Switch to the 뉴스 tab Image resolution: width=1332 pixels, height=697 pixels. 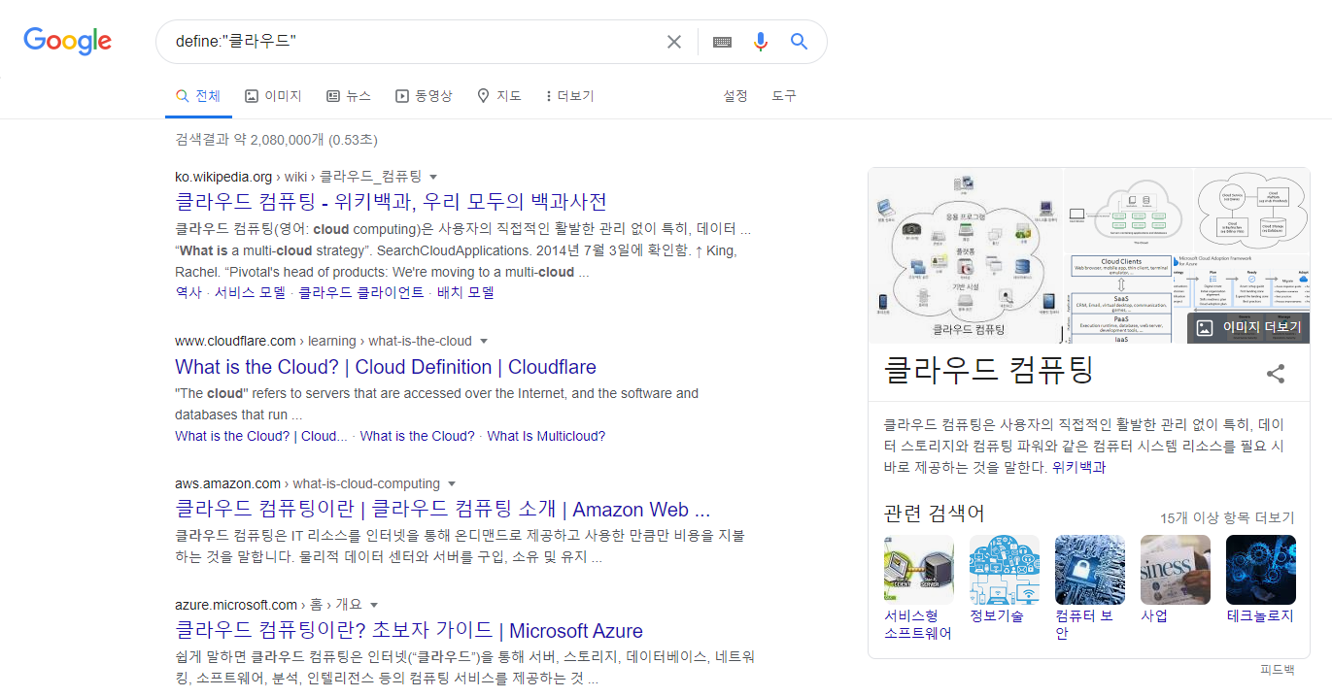pyautogui.click(x=349, y=96)
